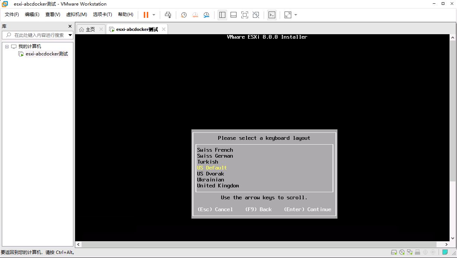Pause the virtual machine with the orange button
The height and width of the screenshot is (258, 457).
point(146,15)
